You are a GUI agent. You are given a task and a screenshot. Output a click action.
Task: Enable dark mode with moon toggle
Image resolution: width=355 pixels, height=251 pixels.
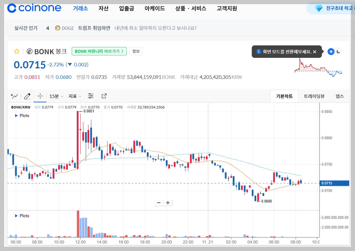click(338, 52)
